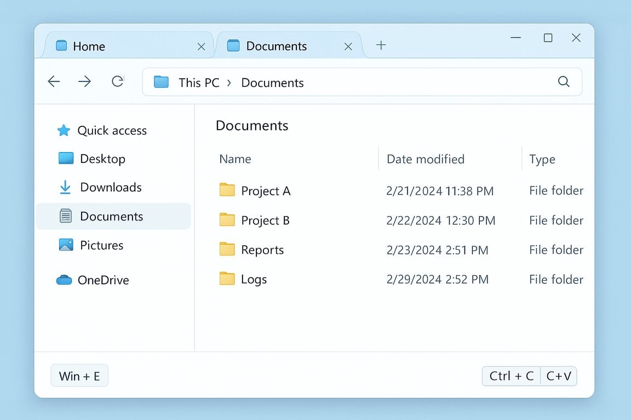Image resolution: width=631 pixels, height=420 pixels.
Task: Click the Logs folder icon
Action: [x=227, y=278]
